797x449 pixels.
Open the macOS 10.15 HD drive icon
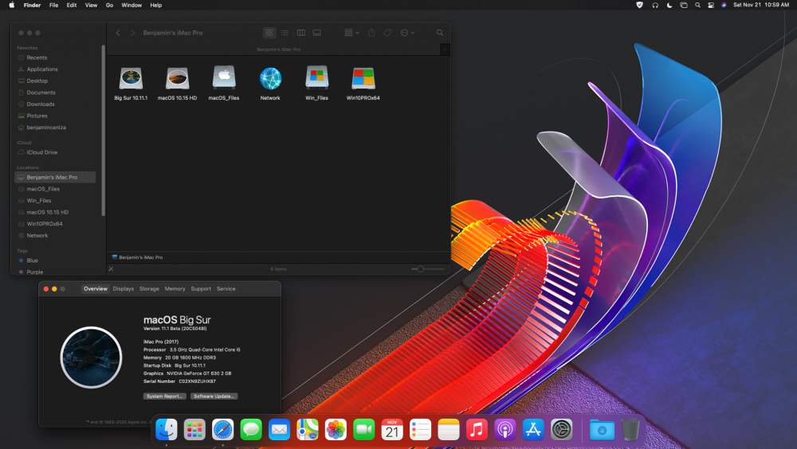(x=178, y=78)
